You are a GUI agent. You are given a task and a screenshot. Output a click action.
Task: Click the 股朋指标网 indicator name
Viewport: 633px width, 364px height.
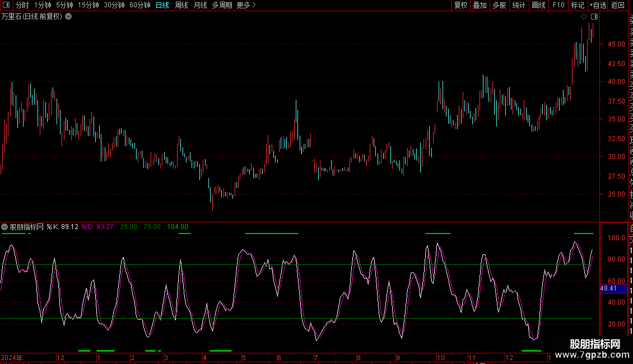pos(27,227)
